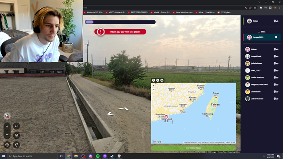This screenshot has height=159, width=283.
Task: Open the Chrome three-dot menu
Action: 280,8
